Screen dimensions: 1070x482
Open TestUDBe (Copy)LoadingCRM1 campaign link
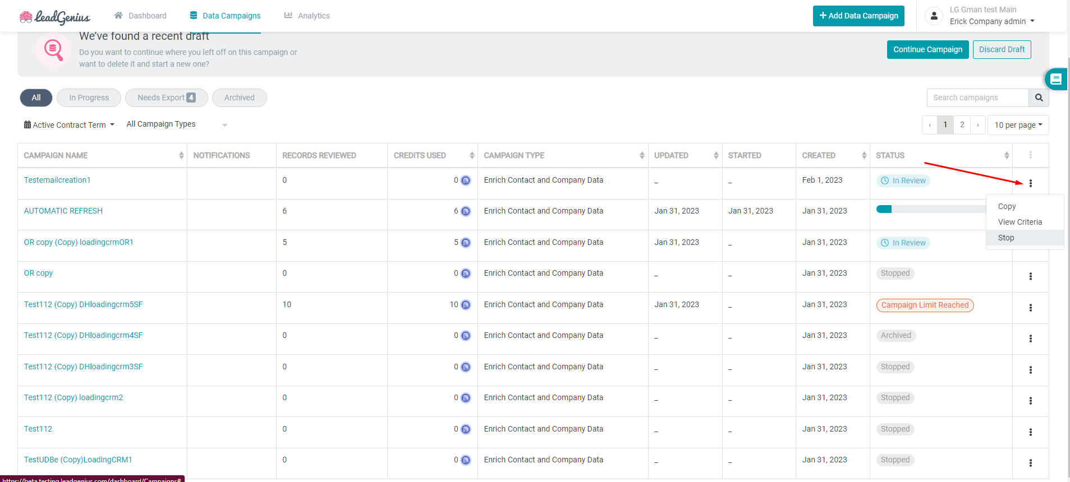[x=78, y=460]
